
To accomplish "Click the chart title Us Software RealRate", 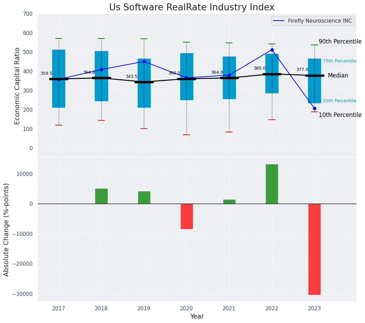I will [192, 8].
